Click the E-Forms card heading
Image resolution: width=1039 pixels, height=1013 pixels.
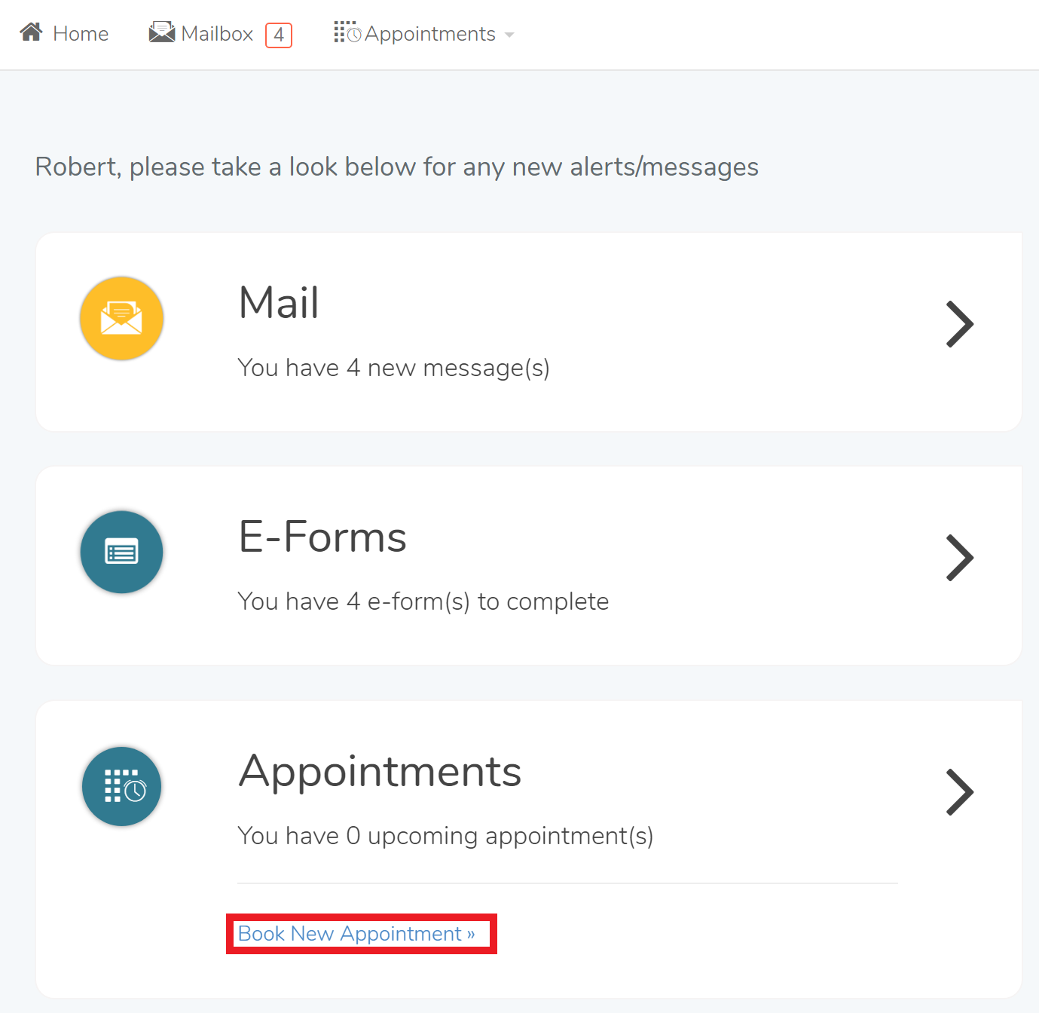click(322, 537)
